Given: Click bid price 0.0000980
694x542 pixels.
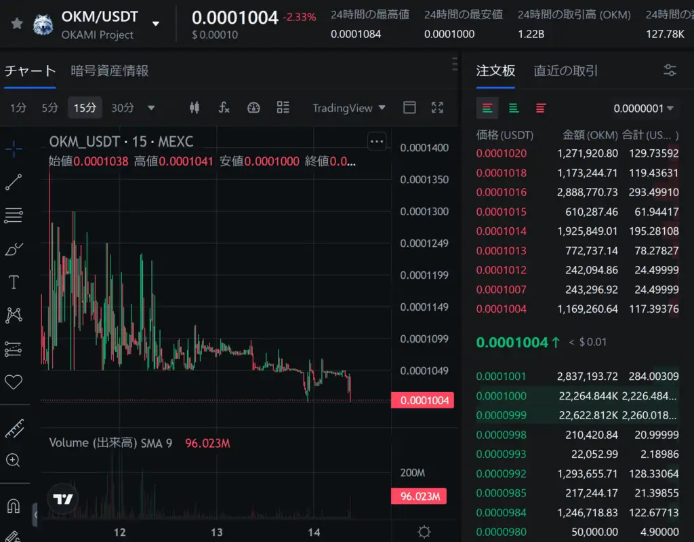Looking at the screenshot, I should [501, 532].
